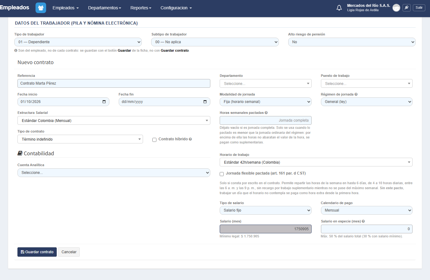Click the Cancelar button
This screenshot has height=280, width=430.
coord(69,252)
